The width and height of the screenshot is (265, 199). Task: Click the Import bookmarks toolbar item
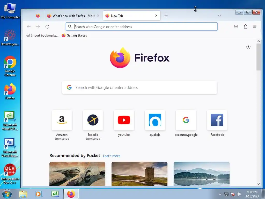tap(42, 35)
